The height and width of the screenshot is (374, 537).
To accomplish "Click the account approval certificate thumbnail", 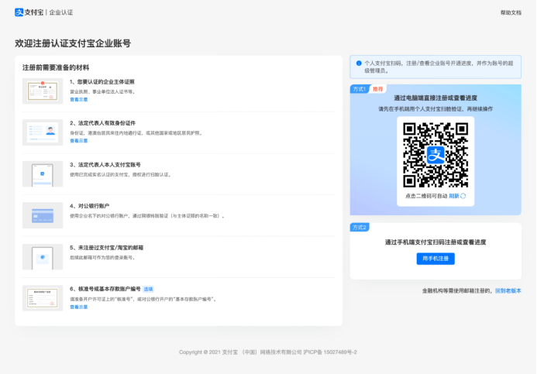I will pos(43,298).
